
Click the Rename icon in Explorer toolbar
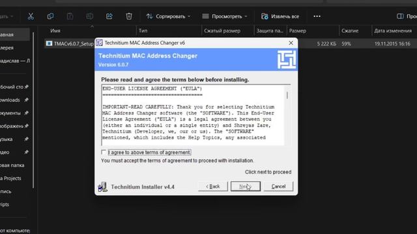point(90,16)
